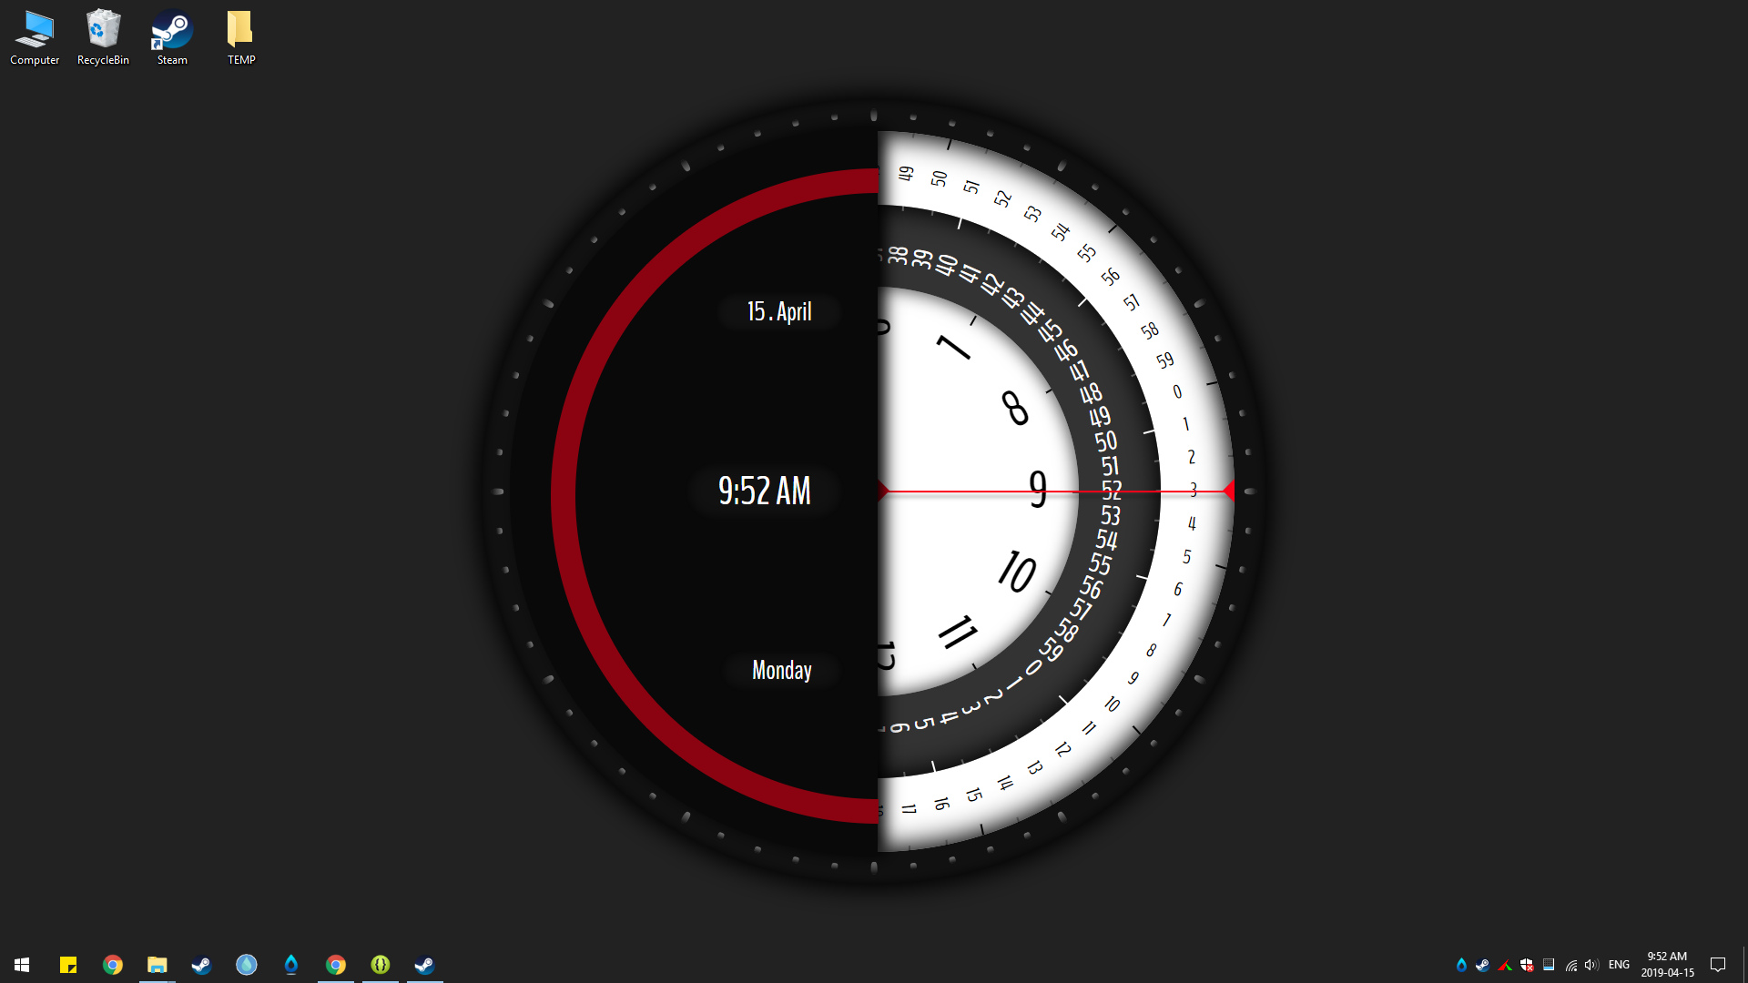Open Computer desktop icon

34,38
